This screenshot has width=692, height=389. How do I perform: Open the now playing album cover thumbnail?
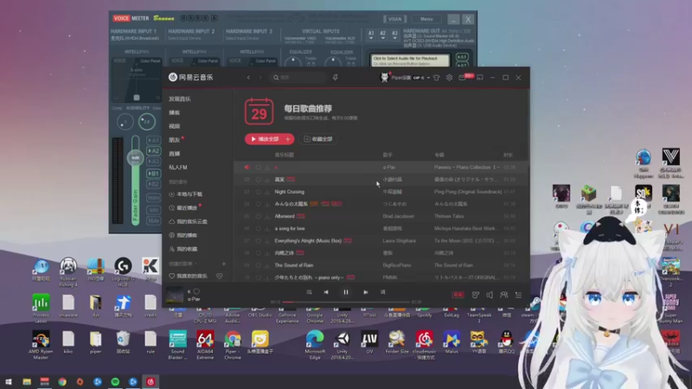tap(175, 295)
